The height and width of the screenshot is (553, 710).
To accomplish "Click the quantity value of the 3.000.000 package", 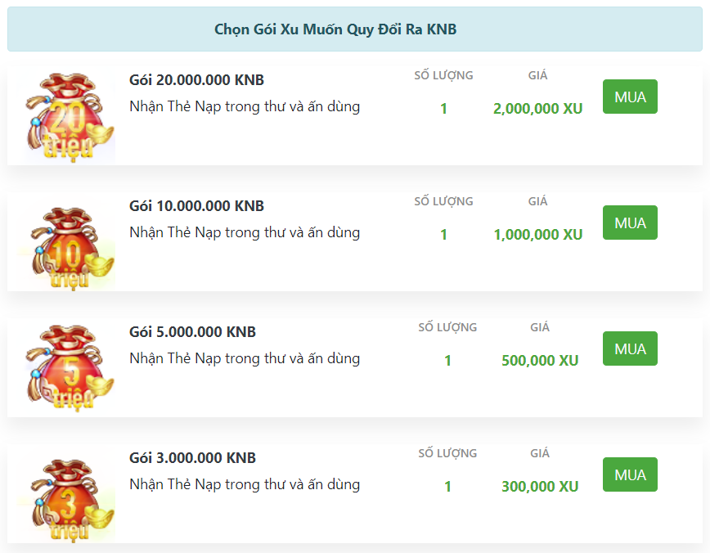I will tap(447, 487).
